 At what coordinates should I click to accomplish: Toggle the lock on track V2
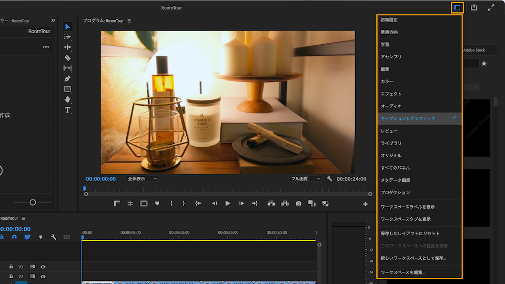[x=11, y=276]
